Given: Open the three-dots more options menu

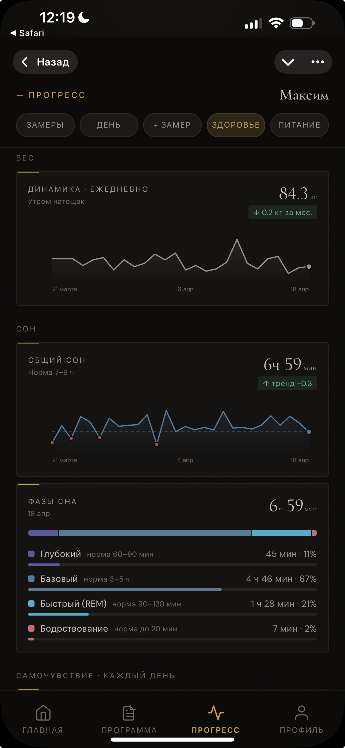Looking at the screenshot, I should [317, 62].
